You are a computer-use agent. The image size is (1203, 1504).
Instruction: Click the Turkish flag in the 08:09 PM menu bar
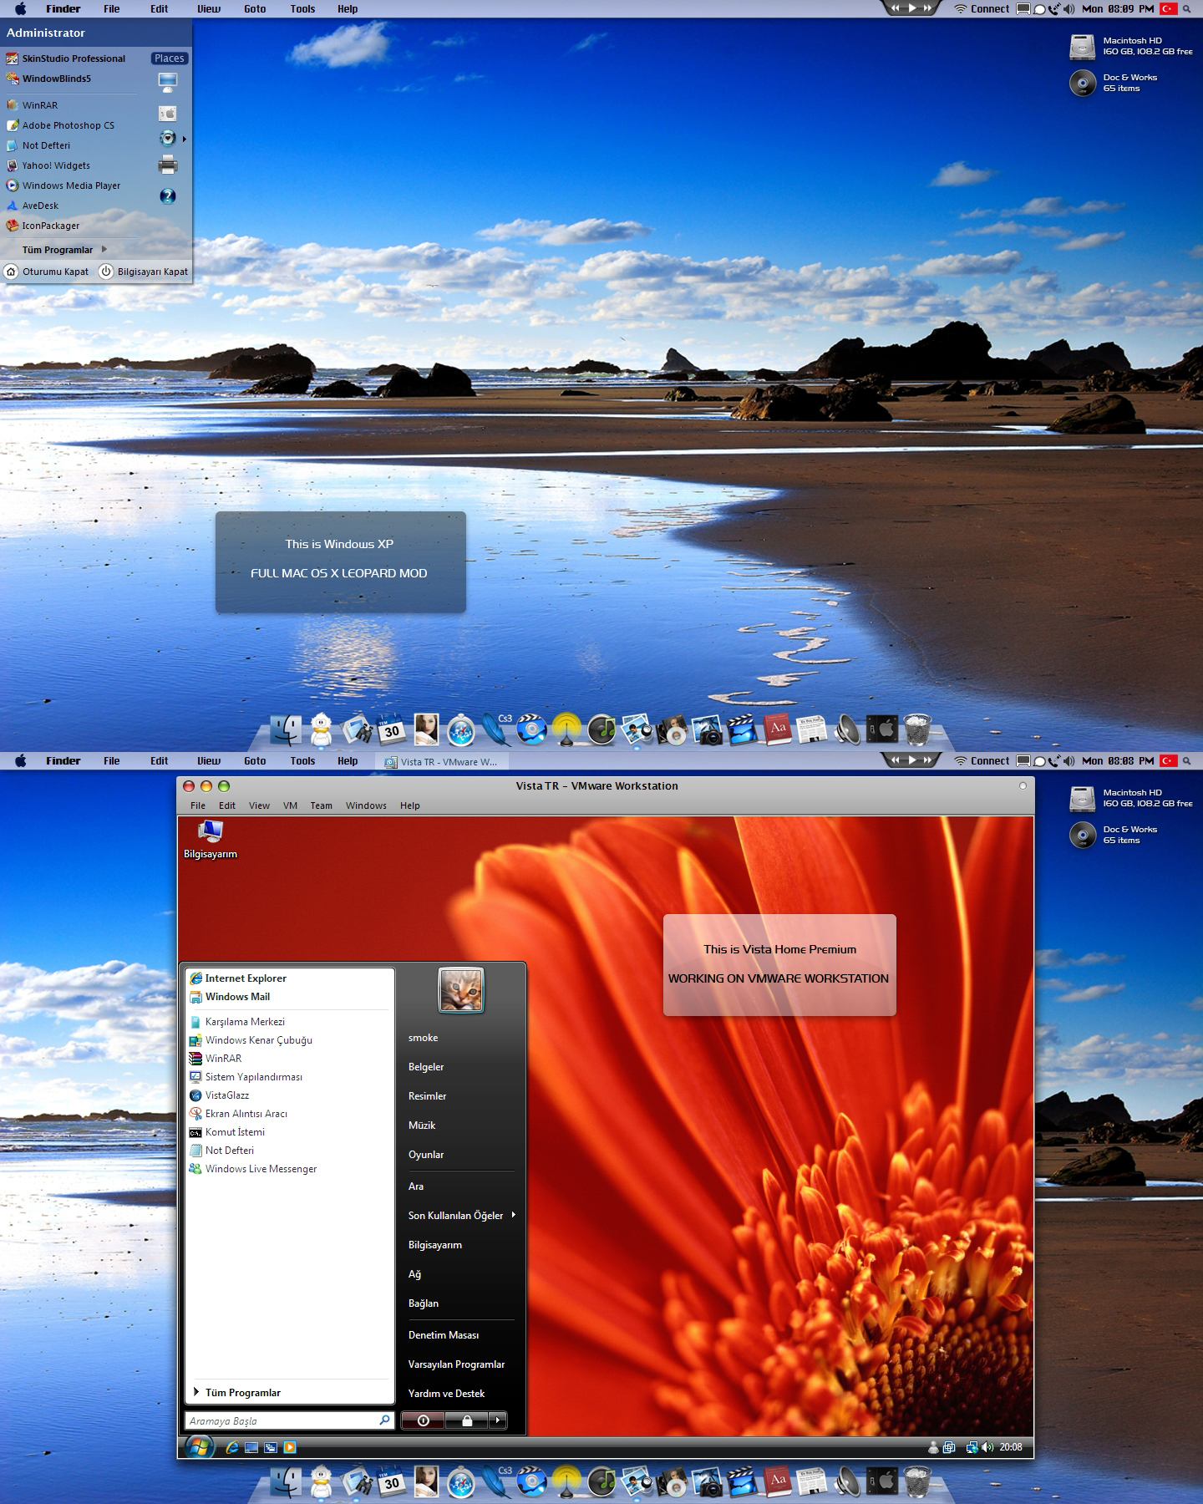1169,9
